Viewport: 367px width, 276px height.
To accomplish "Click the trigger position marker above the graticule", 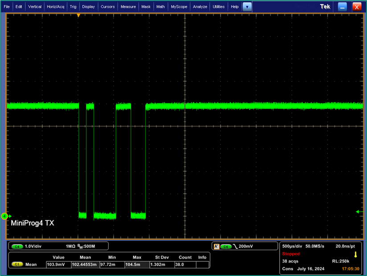I will pos(78,15).
